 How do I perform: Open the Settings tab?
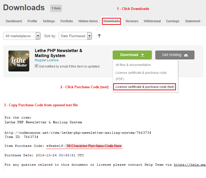(49, 21)
